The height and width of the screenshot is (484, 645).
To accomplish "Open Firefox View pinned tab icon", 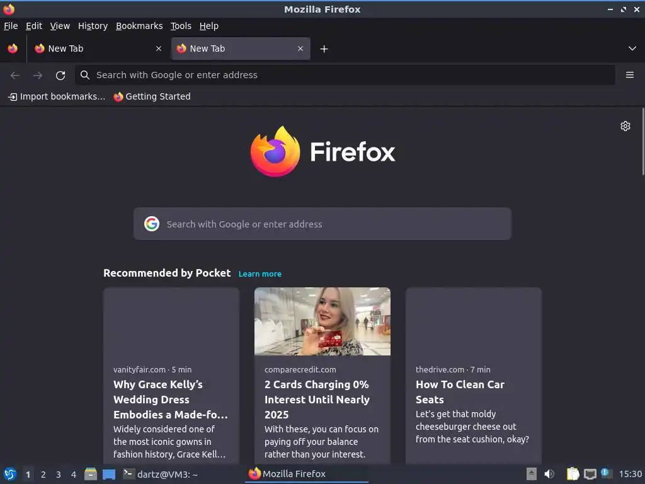I will (13, 49).
